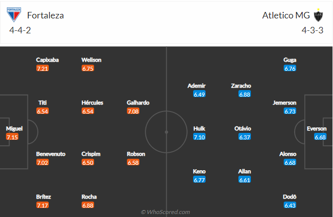Open player Galhardo's name
Screen dimensions: 333x217
point(138,103)
